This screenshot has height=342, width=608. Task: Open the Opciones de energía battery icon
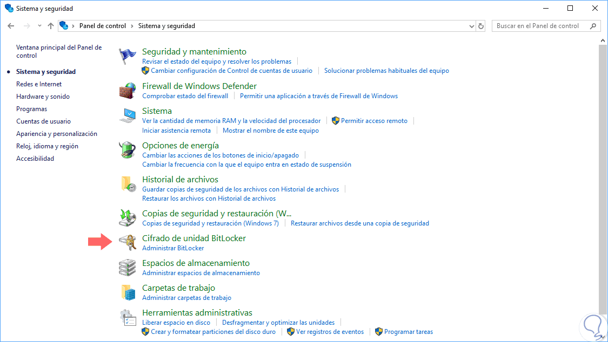128,150
